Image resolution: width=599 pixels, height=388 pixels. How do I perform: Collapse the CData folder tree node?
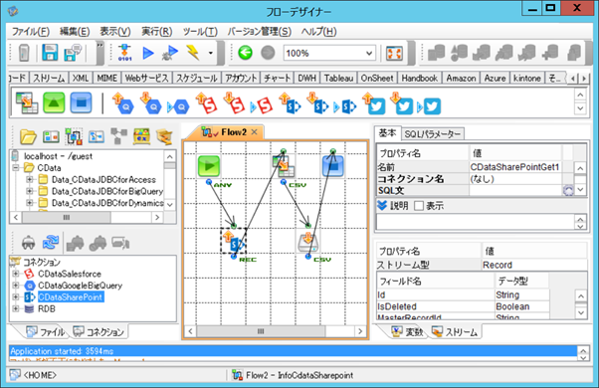(x=16, y=168)
